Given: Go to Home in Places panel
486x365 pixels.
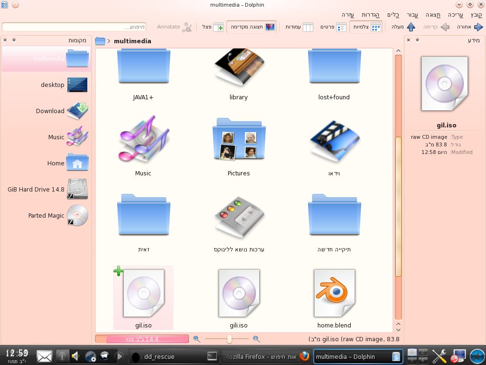Looking at the screenshot, I should pyautogui.click(x=47, y=163).
